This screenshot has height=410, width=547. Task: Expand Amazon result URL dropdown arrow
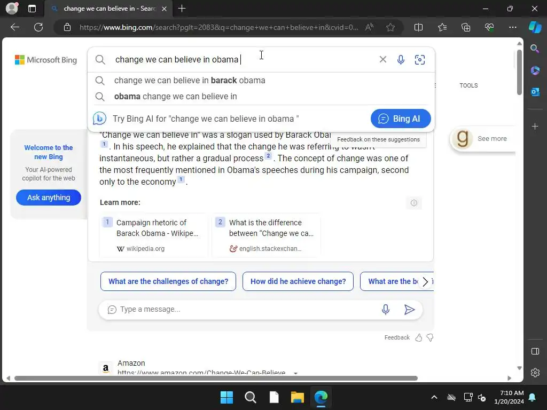click(295, 373)
